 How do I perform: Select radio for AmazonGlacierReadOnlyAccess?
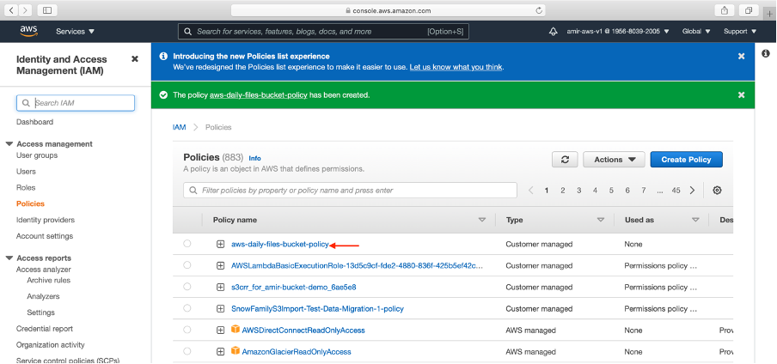(187, 351)
